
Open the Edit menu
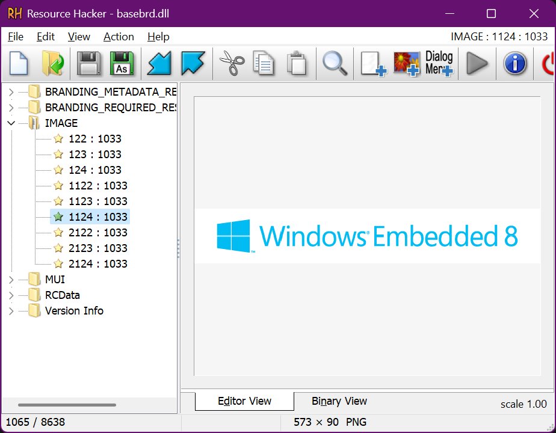coord(46,37)
